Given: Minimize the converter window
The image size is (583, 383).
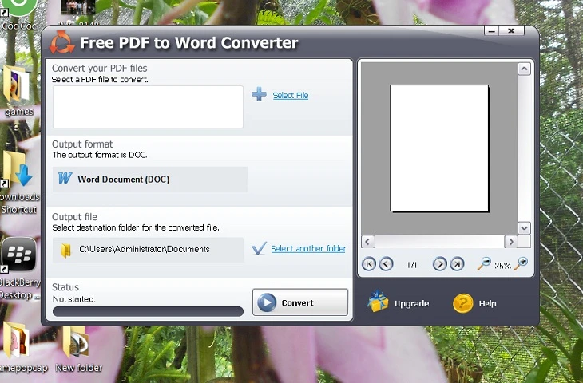Looking at the screenshot, I should 491,31.
